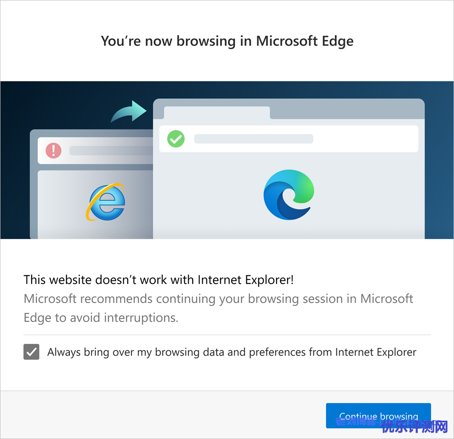
Task: Uncheck Always bring over my browsing data
Action: [31, 352]
